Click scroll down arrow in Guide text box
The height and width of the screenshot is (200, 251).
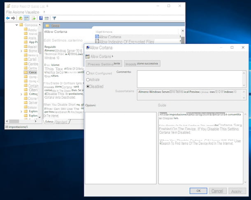[x=245, y=182]
